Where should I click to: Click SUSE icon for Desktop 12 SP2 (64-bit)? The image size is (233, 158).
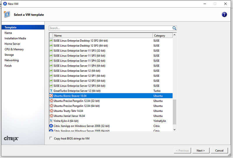click(x=51, y=41)
